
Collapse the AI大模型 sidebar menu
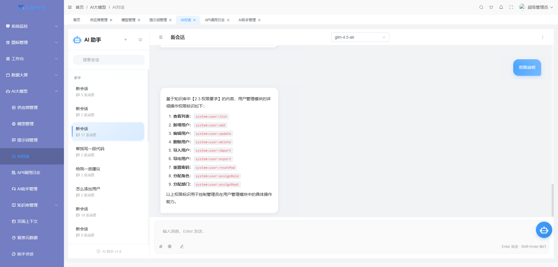[x=32, y=91]
